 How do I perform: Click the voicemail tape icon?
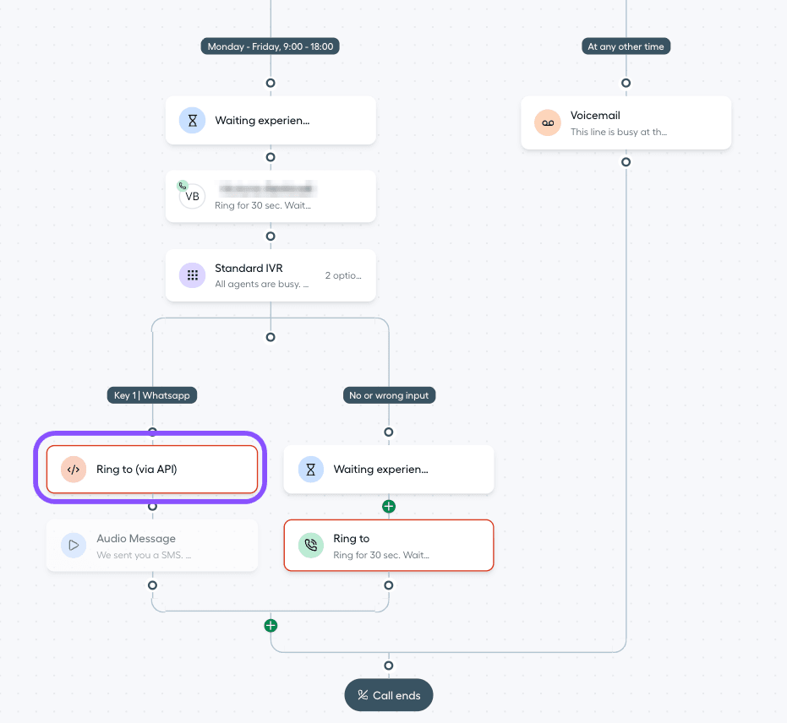click(548, 122)
